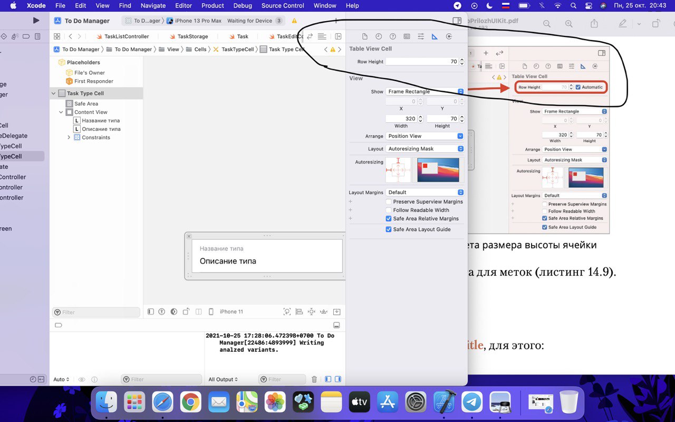Switch to TaskStorage tab
Viewport: 675px width, 422px height.
pyautogui.click(x=188, y=36)
